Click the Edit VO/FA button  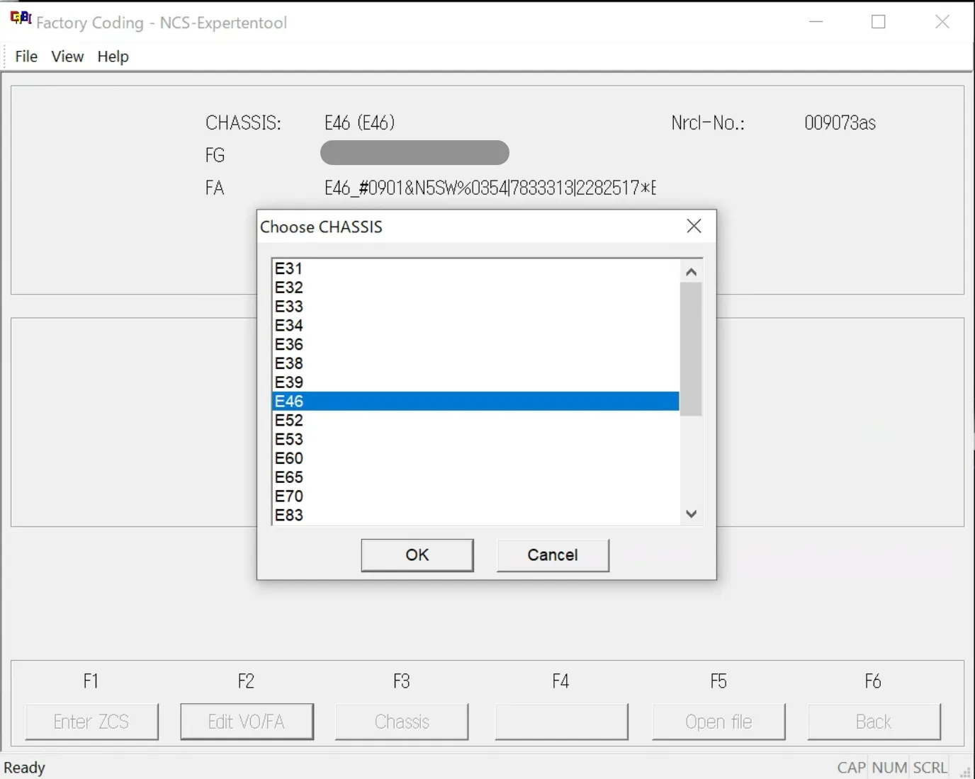coord(247,722)
